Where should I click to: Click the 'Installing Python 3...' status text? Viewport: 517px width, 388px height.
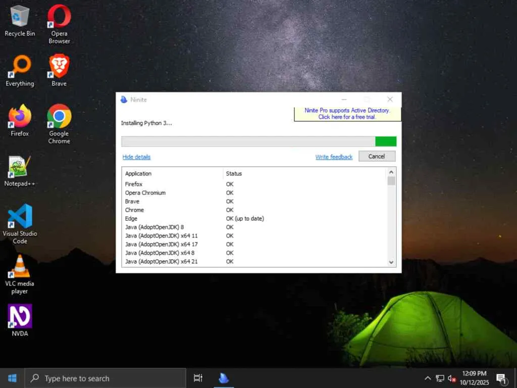[x=146, y=123]
